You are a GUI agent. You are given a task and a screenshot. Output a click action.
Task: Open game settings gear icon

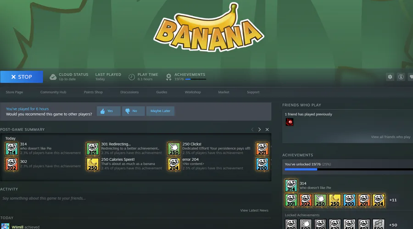click(x=390, y=77)
